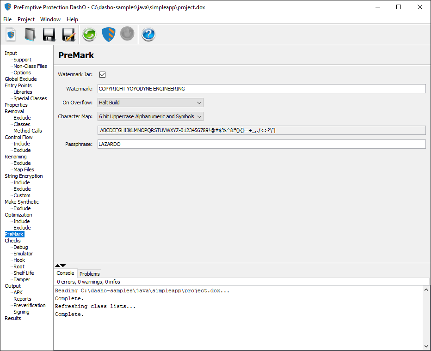Open the Window menu
This screenshot has width=431, height=351.
50,19
